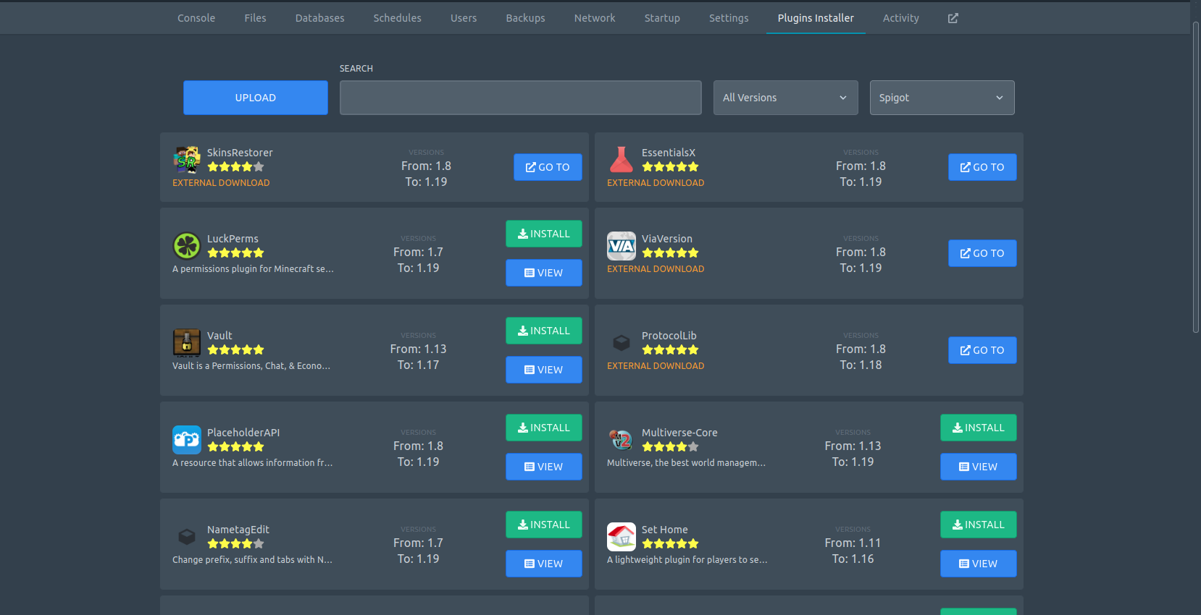View Multiverse-Core plugin details
Image resolution: width=1201 pixels, height=615 pixels.
click(979, 467)
